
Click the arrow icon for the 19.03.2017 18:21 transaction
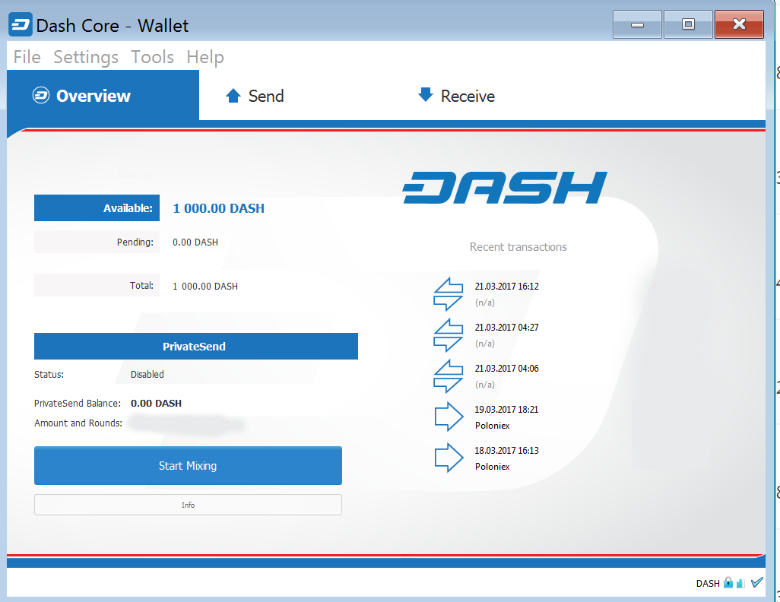[x=449, y=417]
